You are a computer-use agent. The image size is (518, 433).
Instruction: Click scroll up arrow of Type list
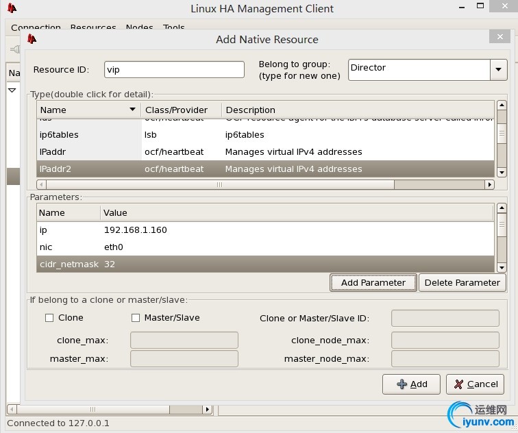502,106
